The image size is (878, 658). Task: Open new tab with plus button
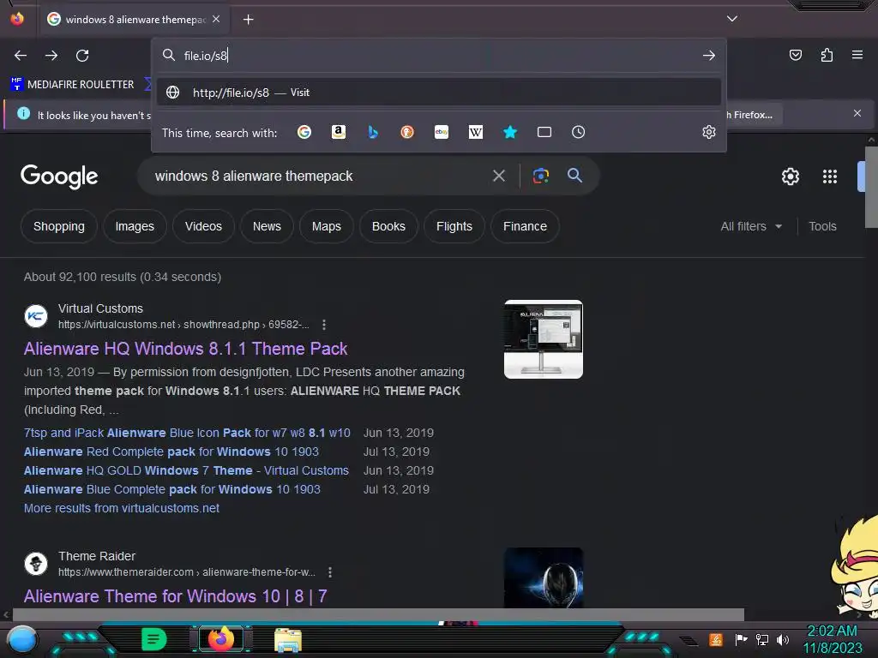[249, 20]
